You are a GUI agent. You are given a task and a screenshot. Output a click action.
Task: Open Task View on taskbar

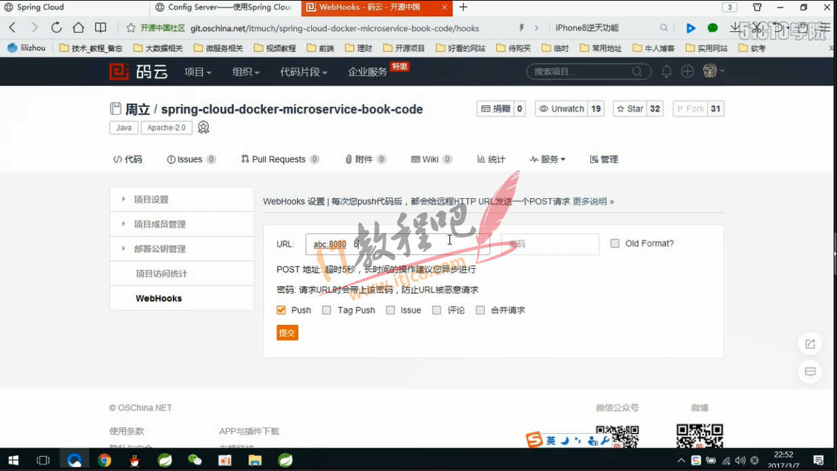pyautogui.click(x=43, y=460)
